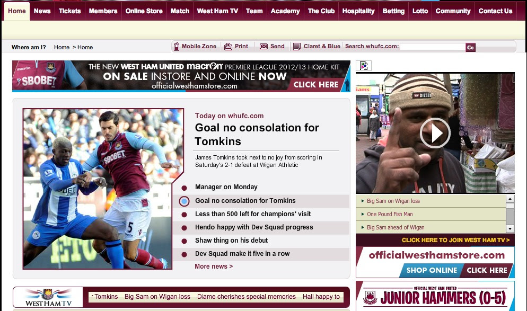Open the Hospitality menu

(x=358, y=11)
